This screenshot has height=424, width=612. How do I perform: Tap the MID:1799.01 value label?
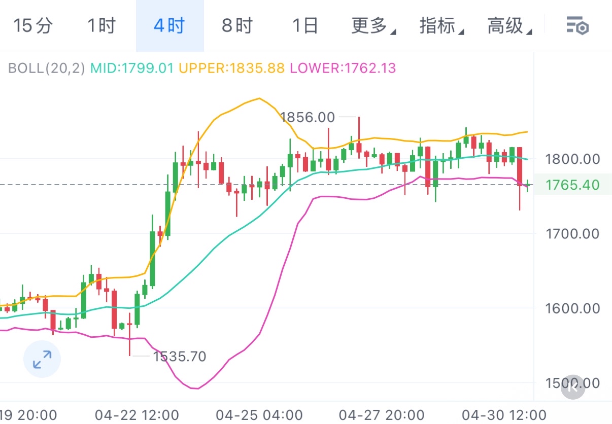132,68
